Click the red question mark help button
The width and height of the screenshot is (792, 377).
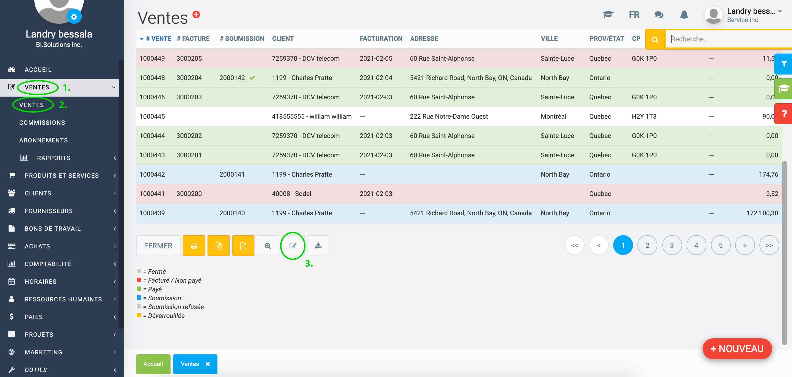(784, 114)
